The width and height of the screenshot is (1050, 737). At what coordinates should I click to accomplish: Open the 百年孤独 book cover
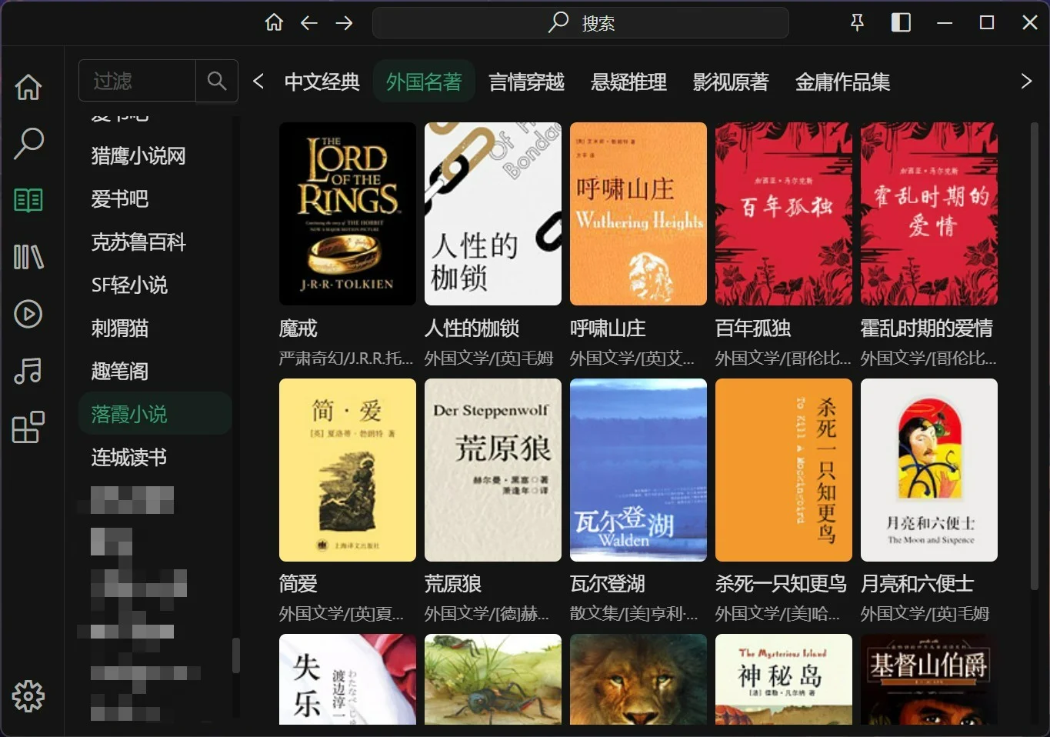(784, 214)
